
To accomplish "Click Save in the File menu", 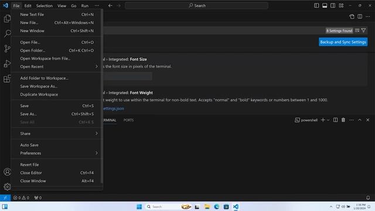I will (57, 105).
